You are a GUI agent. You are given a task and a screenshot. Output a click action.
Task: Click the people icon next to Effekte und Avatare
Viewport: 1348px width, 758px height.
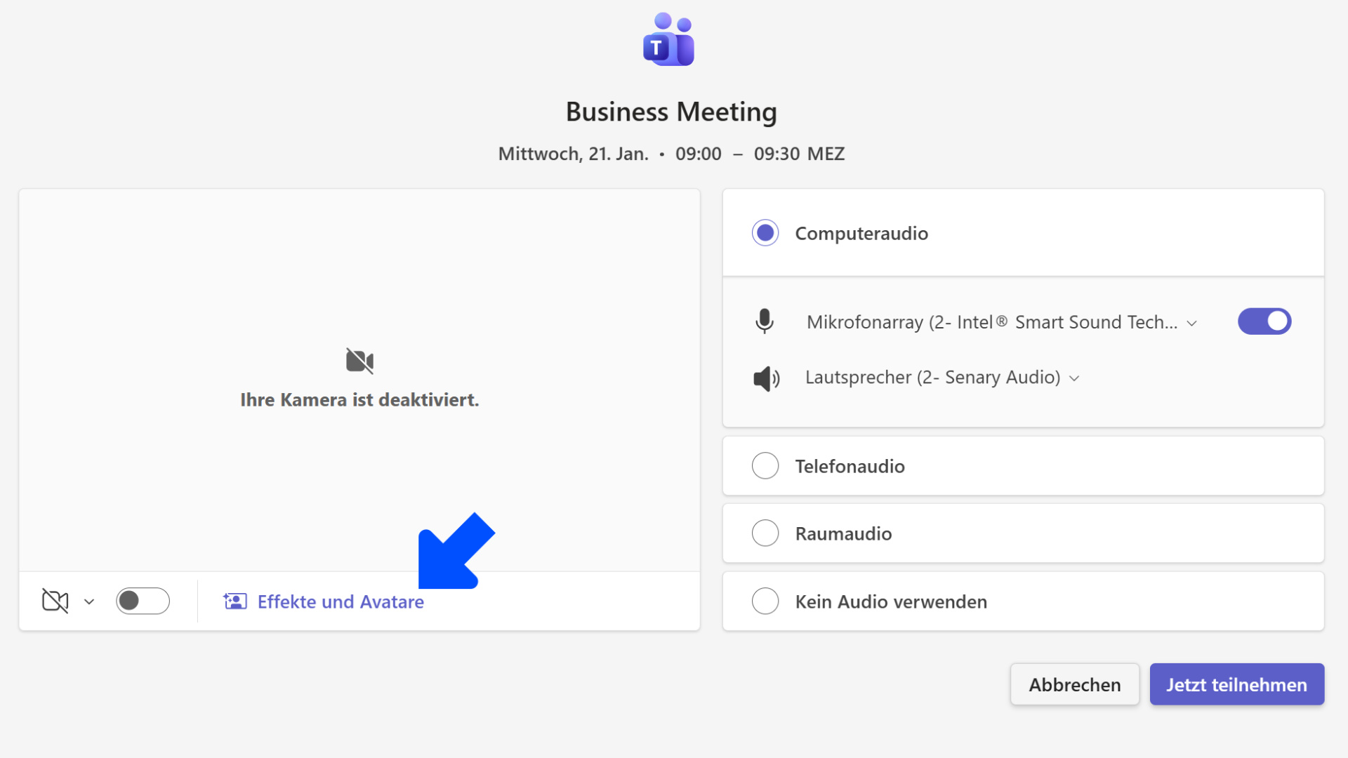coord(235,601)
